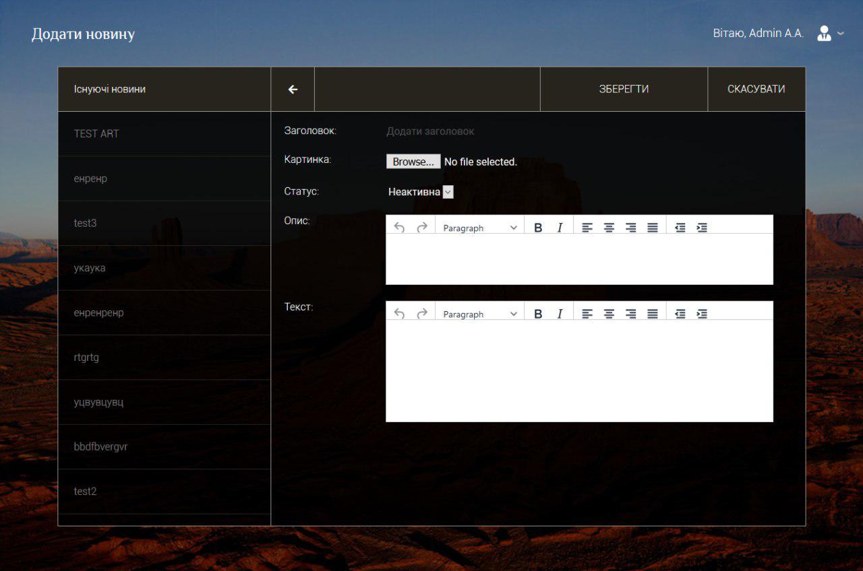Screen dimensions: 863x571
Task: Click the back arrow icon
Action: pyautogui.click(x=293, y=90)
